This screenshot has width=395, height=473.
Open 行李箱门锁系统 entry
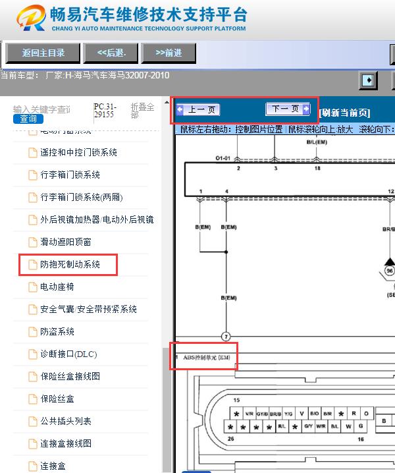[70, 175]
